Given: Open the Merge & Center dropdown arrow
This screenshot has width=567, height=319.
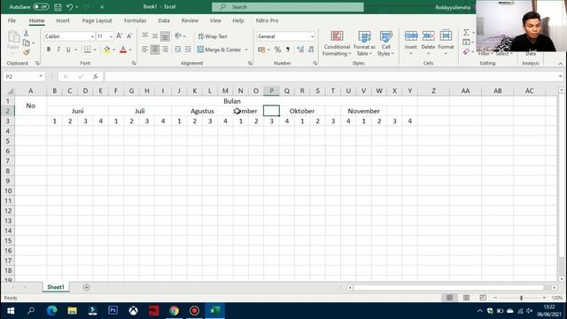Looking at the screenshot, I should tap(246, 50).
